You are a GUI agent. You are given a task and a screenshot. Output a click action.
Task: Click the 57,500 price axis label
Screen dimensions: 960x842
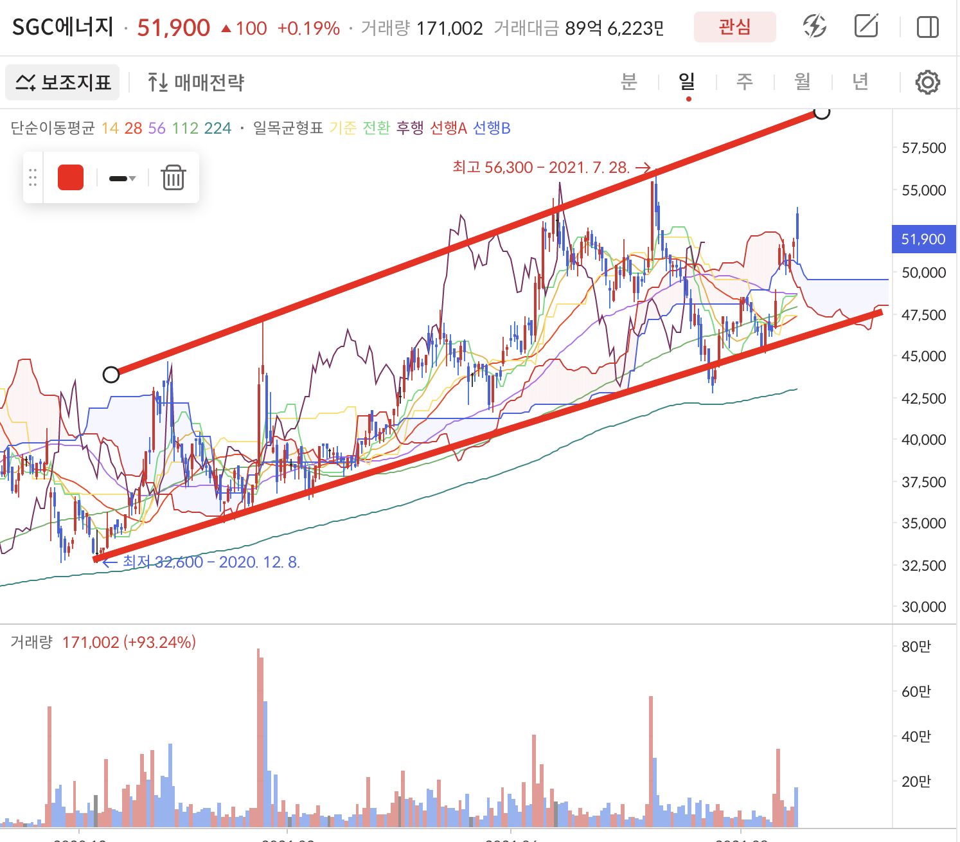924,148
